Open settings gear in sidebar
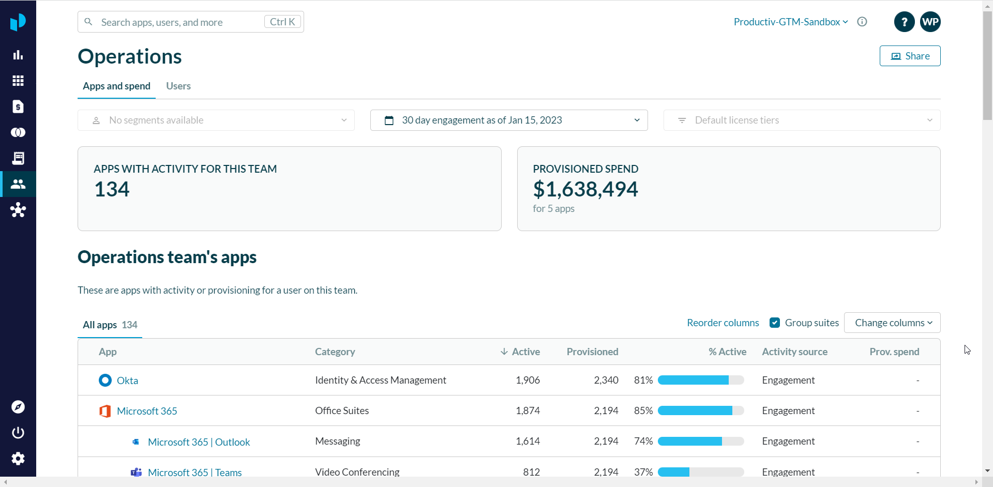The width and height of the screenshot is (993, 487). tap(18, 459)
